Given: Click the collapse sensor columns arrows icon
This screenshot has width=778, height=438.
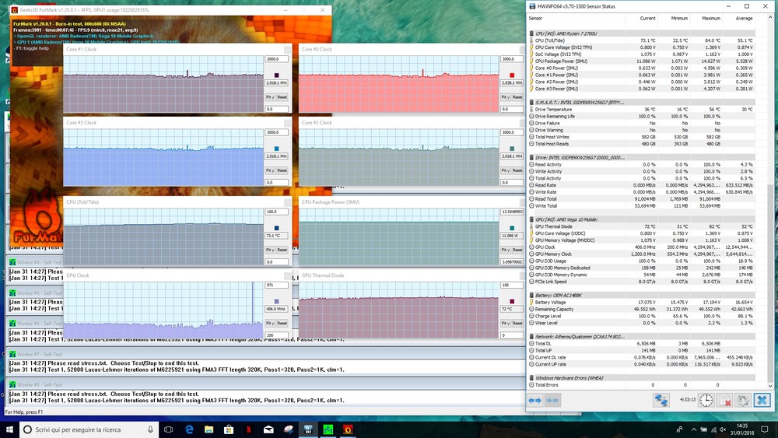Looking at the screenshot, I should 552,400.
